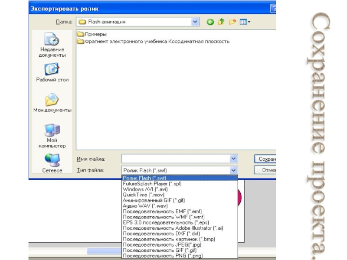Click the help question mark button
Viewport: 347px width, 260px height.
273,9
